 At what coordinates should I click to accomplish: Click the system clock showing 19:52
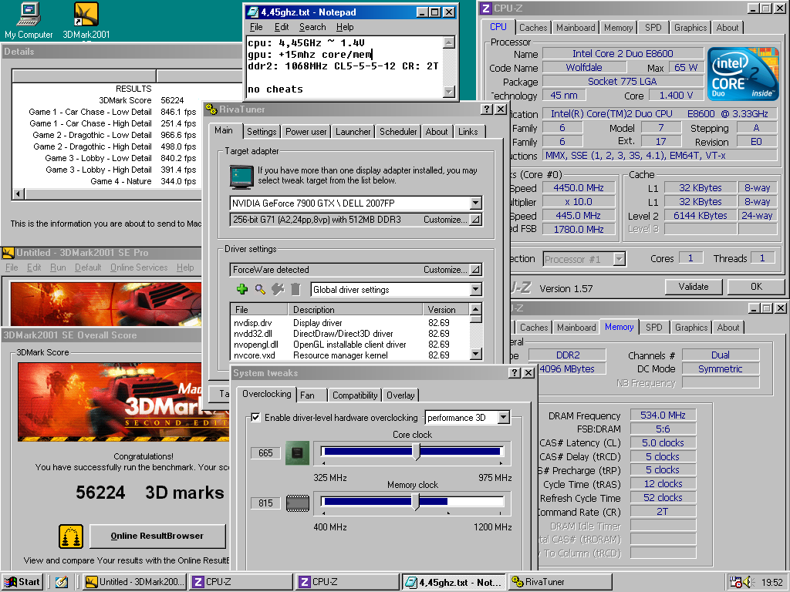[x=771, y=583]
